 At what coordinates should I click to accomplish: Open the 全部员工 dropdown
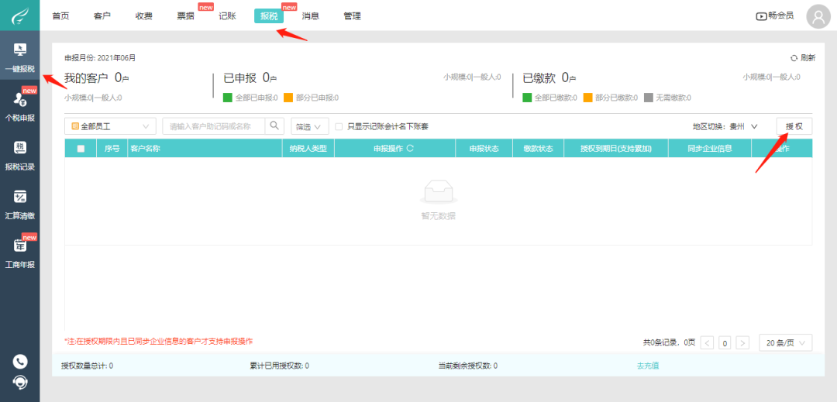coord(111,126)
